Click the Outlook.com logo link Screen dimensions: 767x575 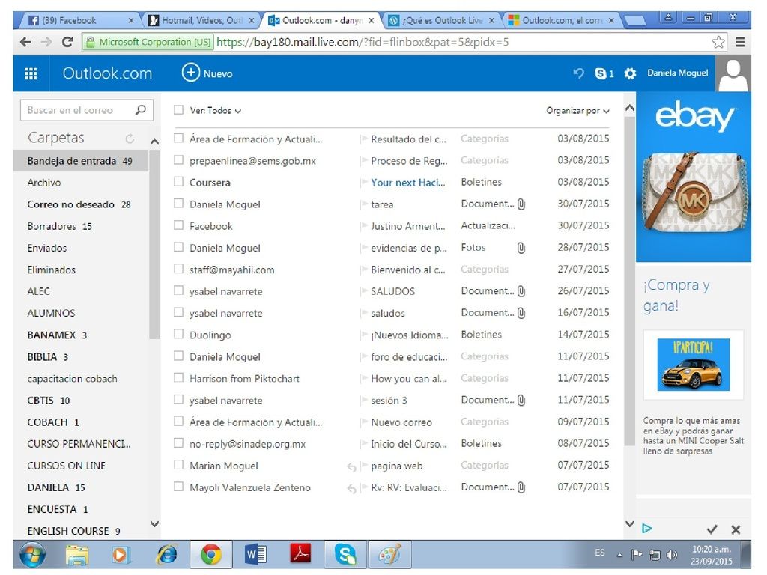(107, 73)
